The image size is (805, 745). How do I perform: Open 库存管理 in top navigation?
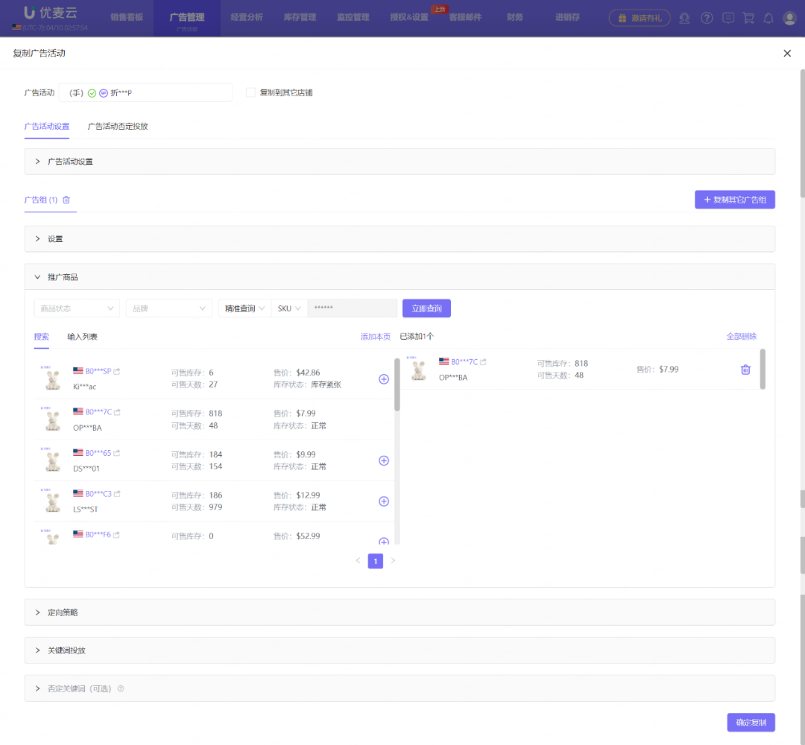[x=300, y=17]
